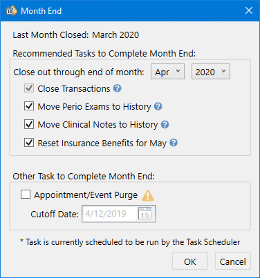Cancel the Month End dialog
The height and width of the screenshot is (278, 260).
[x=233, y=261]
